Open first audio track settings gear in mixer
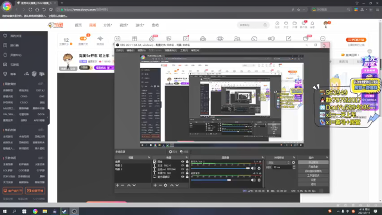The image size is (382, 215). 259,168
